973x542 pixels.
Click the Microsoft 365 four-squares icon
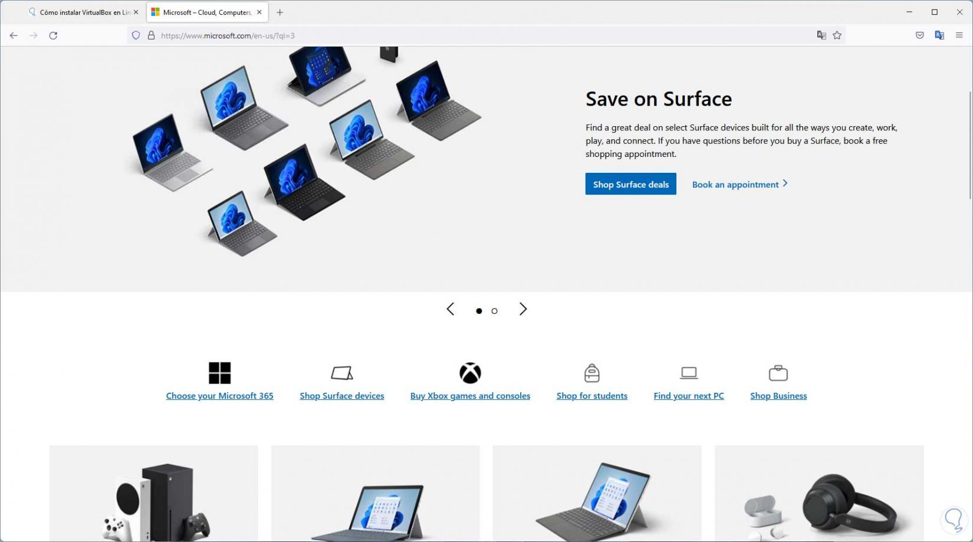[x=220, y=373]
